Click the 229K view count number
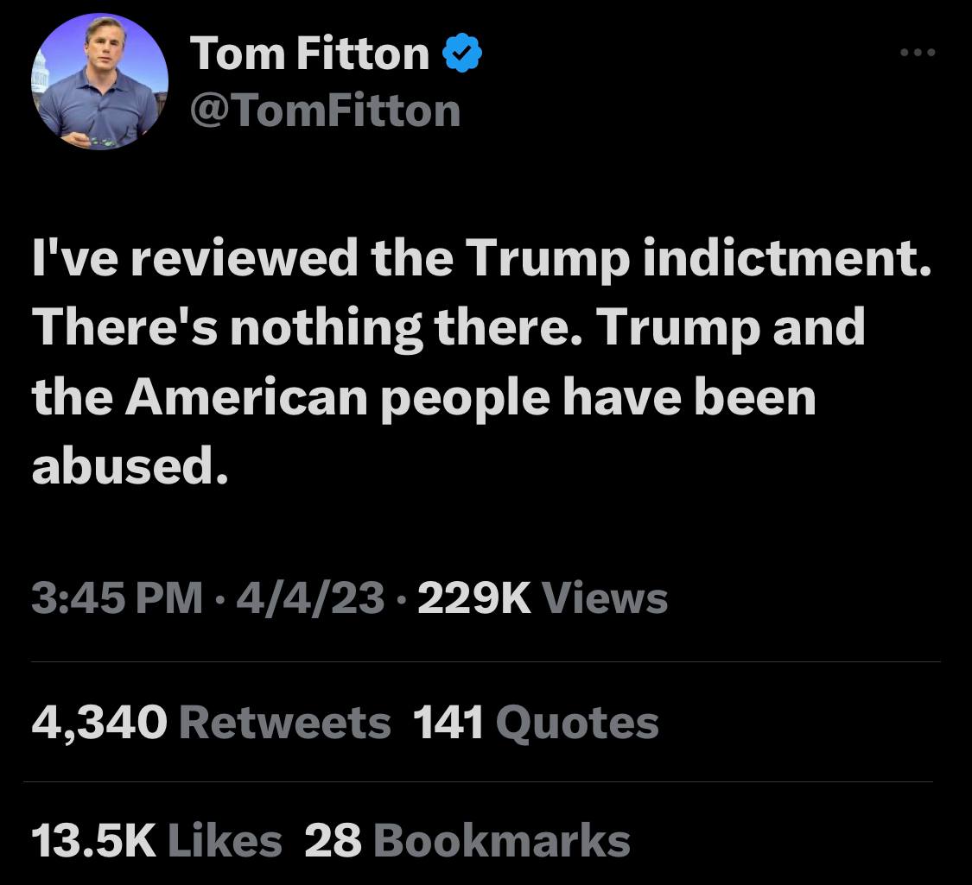 pos(474,598)
